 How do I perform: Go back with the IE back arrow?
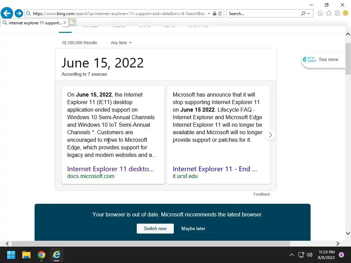click(7, 13)
